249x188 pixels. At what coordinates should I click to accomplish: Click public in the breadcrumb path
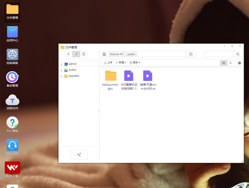point(131,54)
